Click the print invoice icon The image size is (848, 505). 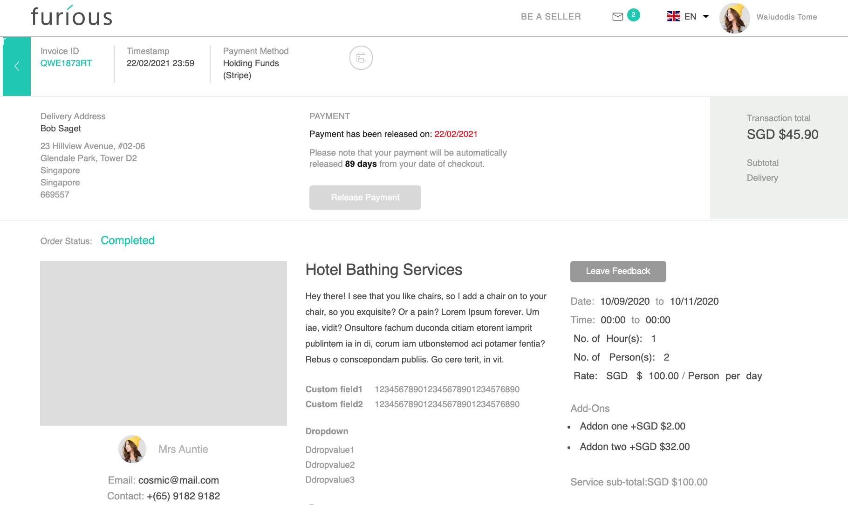(361, 58)
